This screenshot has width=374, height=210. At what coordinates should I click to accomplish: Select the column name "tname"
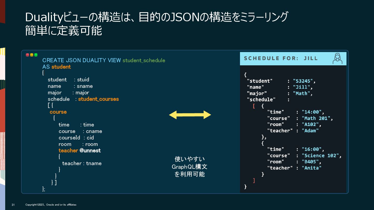click(x=94, y=163)
